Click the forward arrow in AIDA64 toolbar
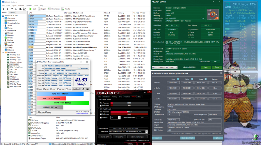 8,9
